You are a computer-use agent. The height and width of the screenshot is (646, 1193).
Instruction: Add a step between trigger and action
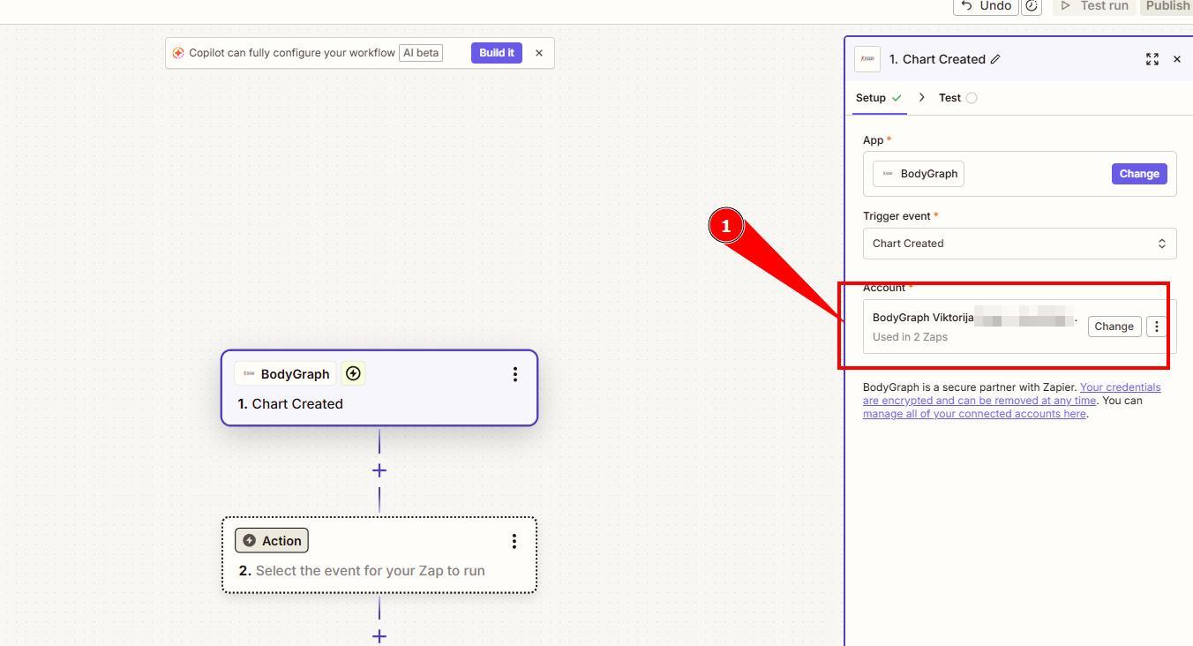379,470
